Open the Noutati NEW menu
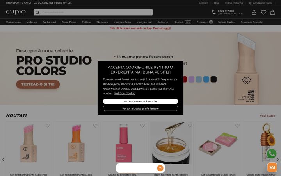281x176 pixels. click(182, 22)
